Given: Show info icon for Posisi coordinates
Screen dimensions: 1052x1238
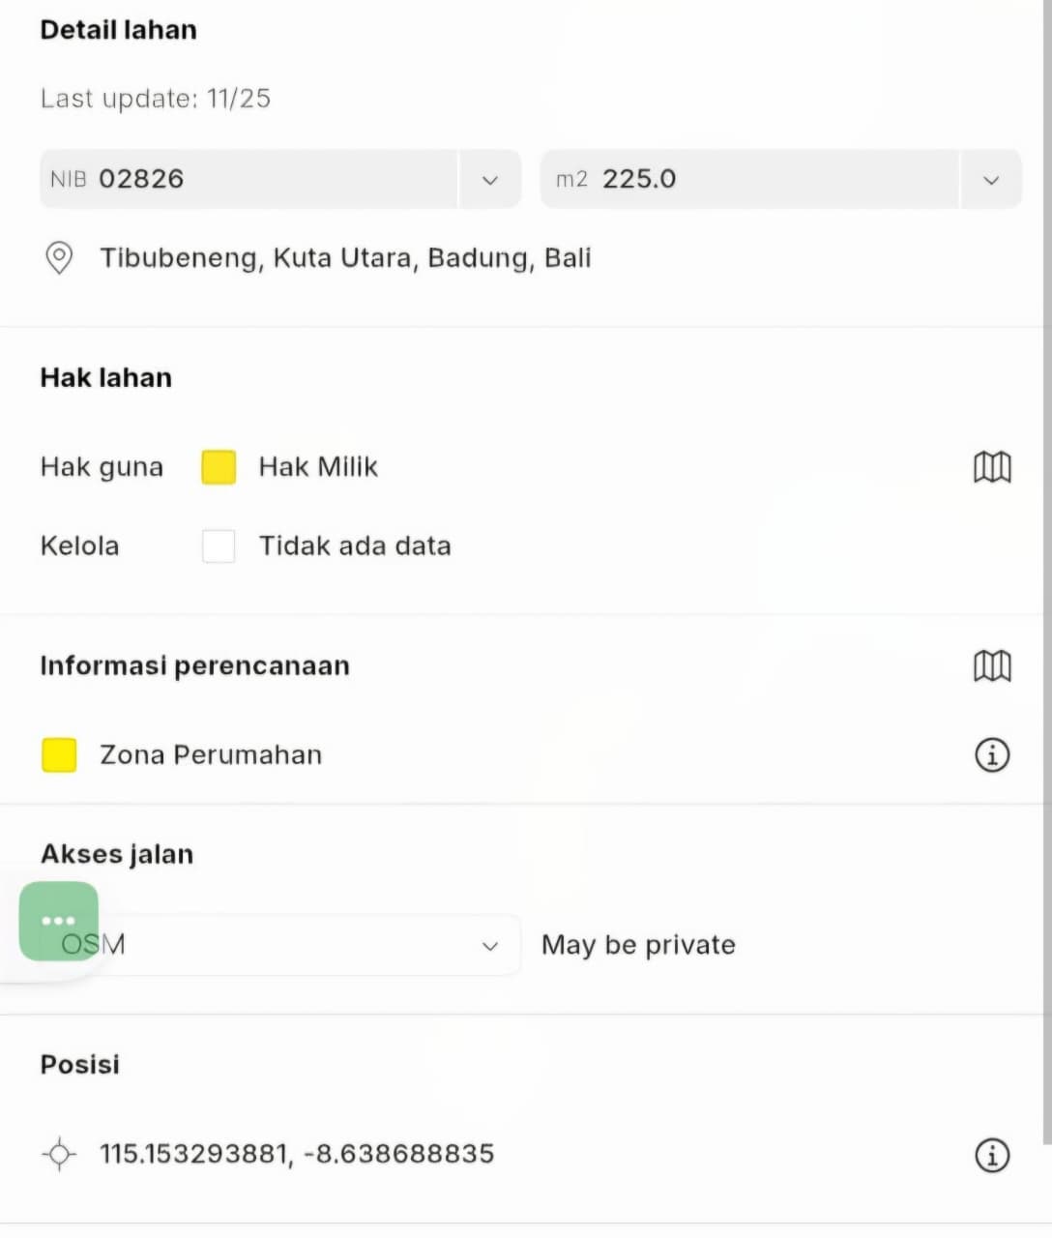Looking at the screenshot, I should (992, 1155).
